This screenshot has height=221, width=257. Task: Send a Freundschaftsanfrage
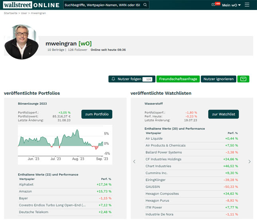(x=178, y=79)
